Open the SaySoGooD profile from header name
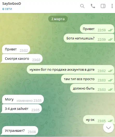The width and height of the screenshot is (115, 137). [x=12, y=4]
